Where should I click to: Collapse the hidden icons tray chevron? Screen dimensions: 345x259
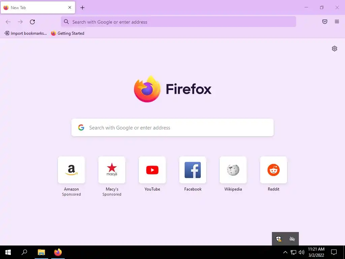285,252
